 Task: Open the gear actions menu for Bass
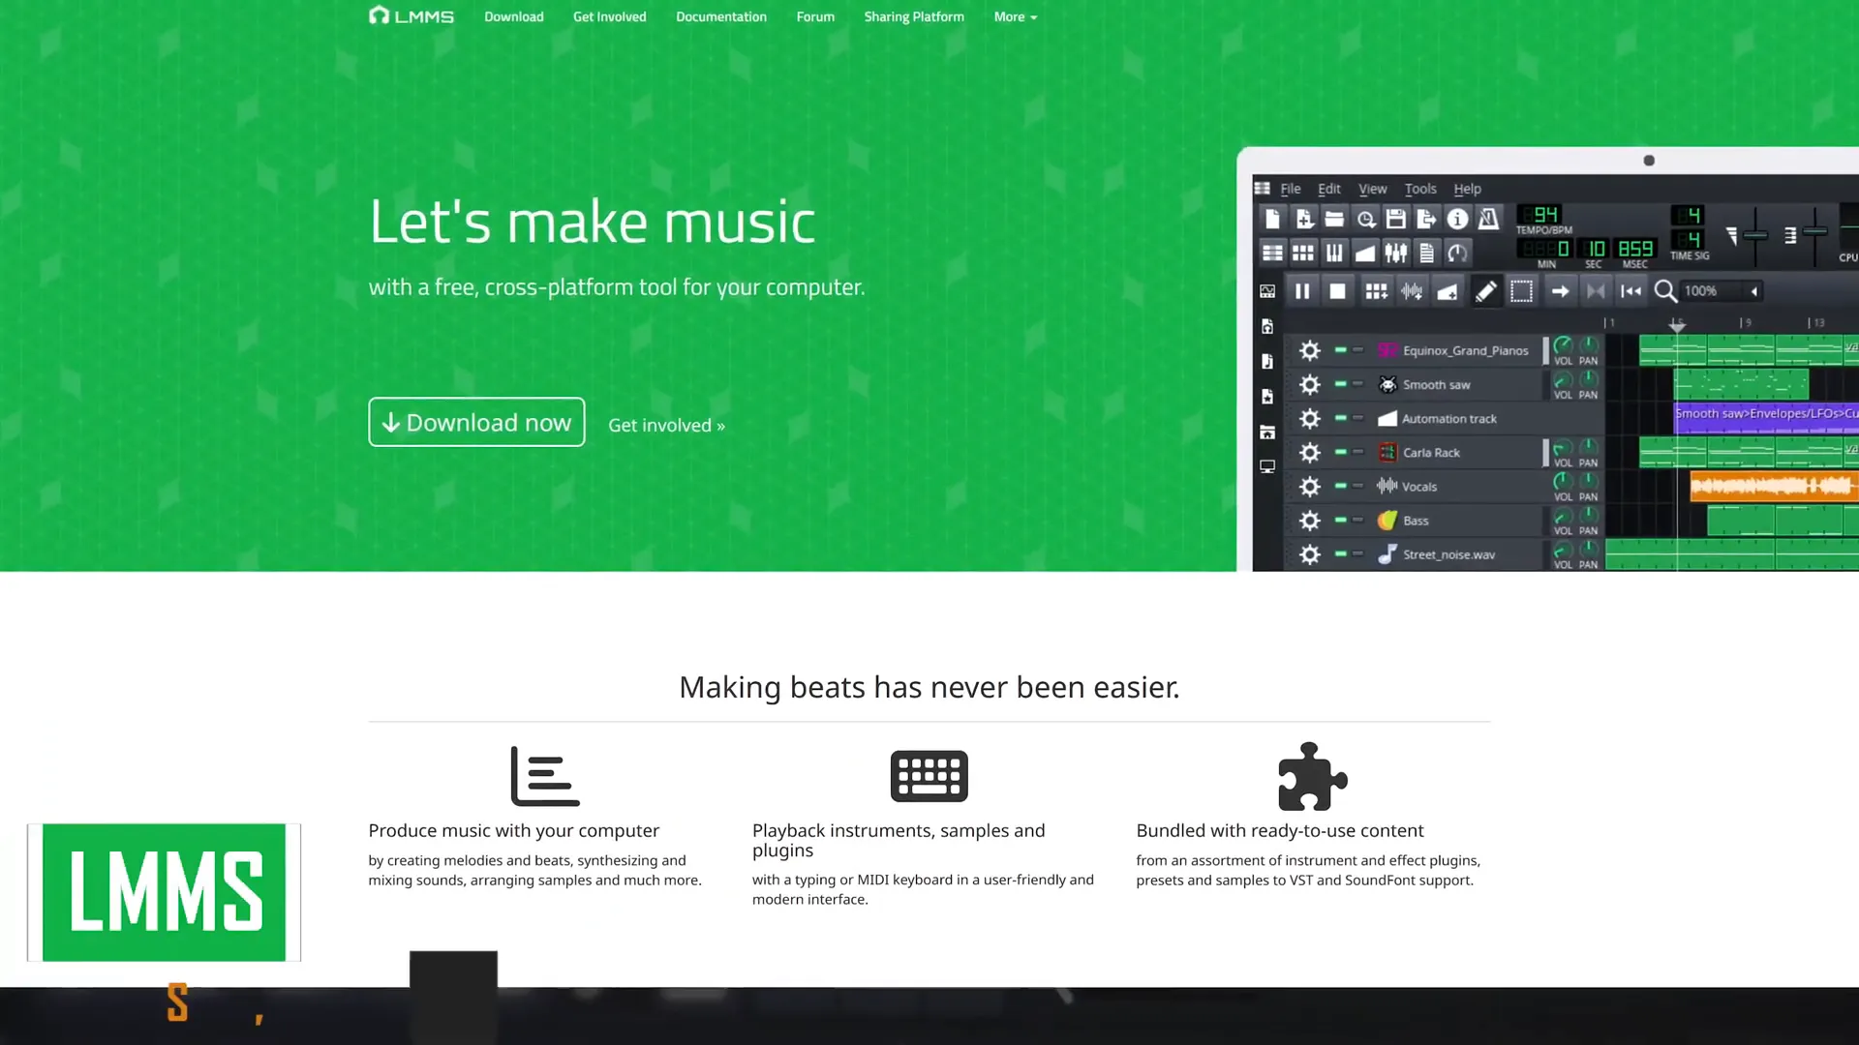1309,520
